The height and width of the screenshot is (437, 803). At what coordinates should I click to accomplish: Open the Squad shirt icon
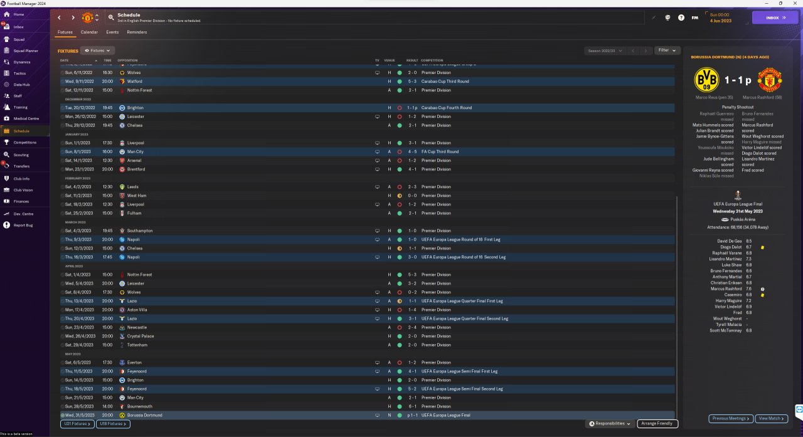[x=6, y=39]
